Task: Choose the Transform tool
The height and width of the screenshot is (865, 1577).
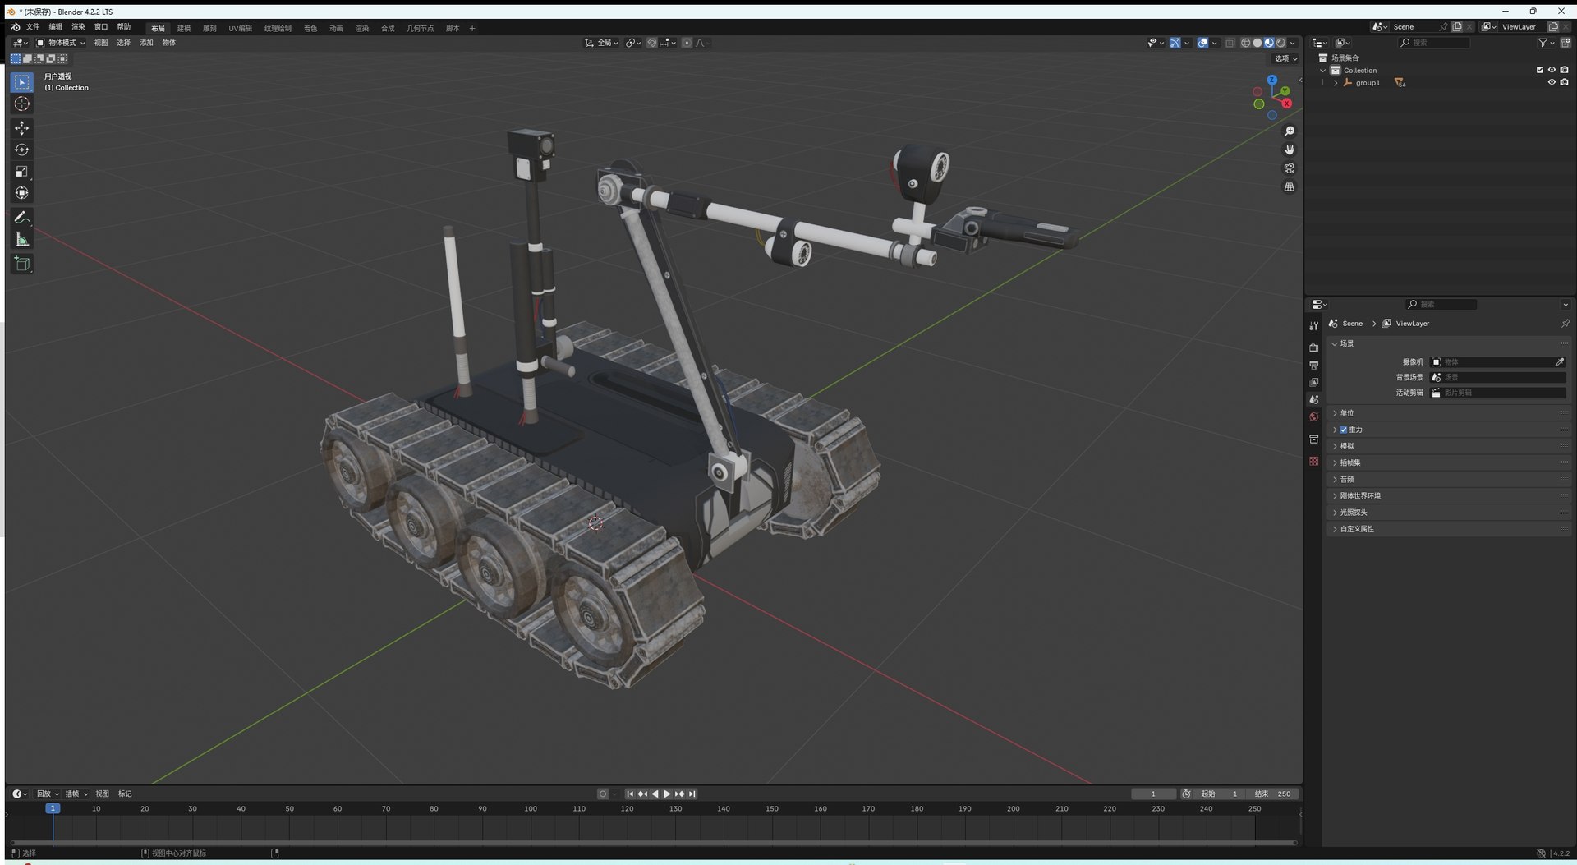Action: pos(22,193)
